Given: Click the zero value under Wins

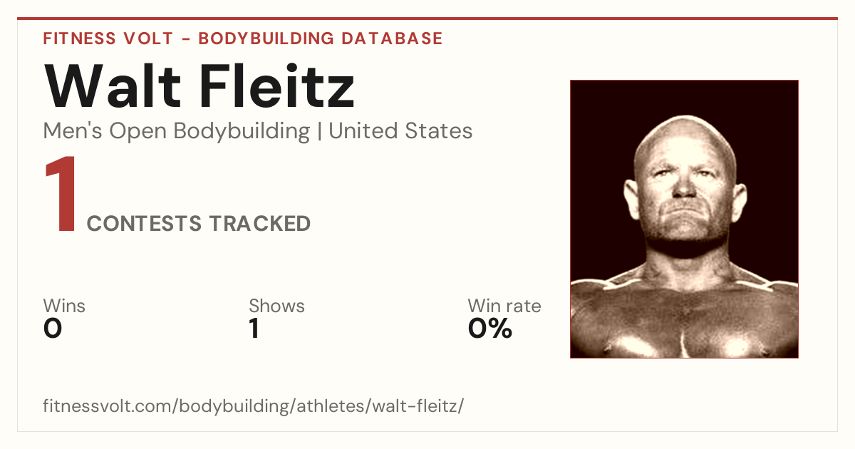Looking at the screenshot, I should click(53, 329).
